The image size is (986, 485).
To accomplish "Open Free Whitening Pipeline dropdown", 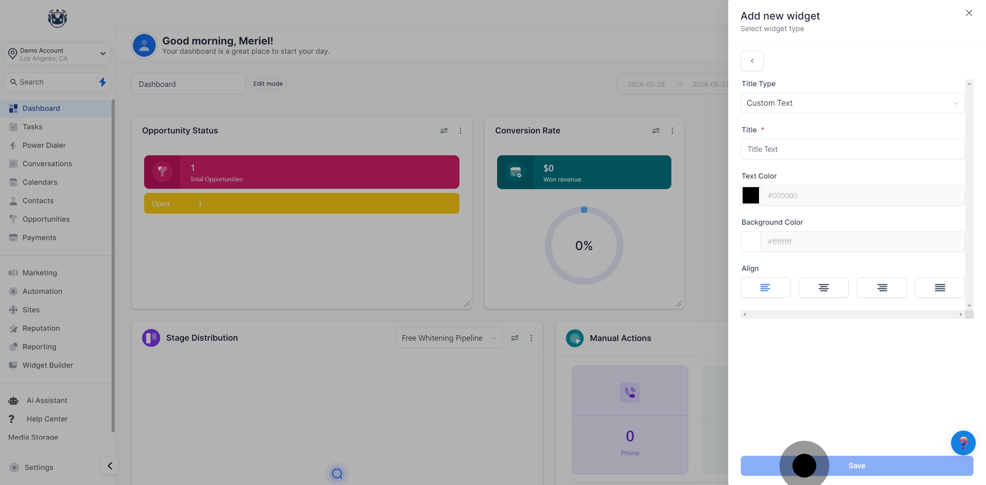I will [448, 338].
